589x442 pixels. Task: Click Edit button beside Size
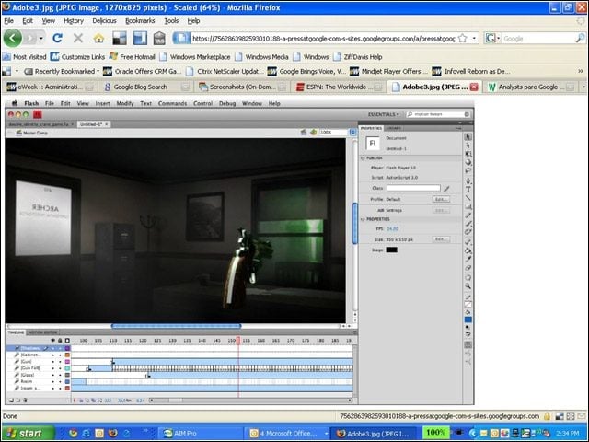[x=441, y=239]
